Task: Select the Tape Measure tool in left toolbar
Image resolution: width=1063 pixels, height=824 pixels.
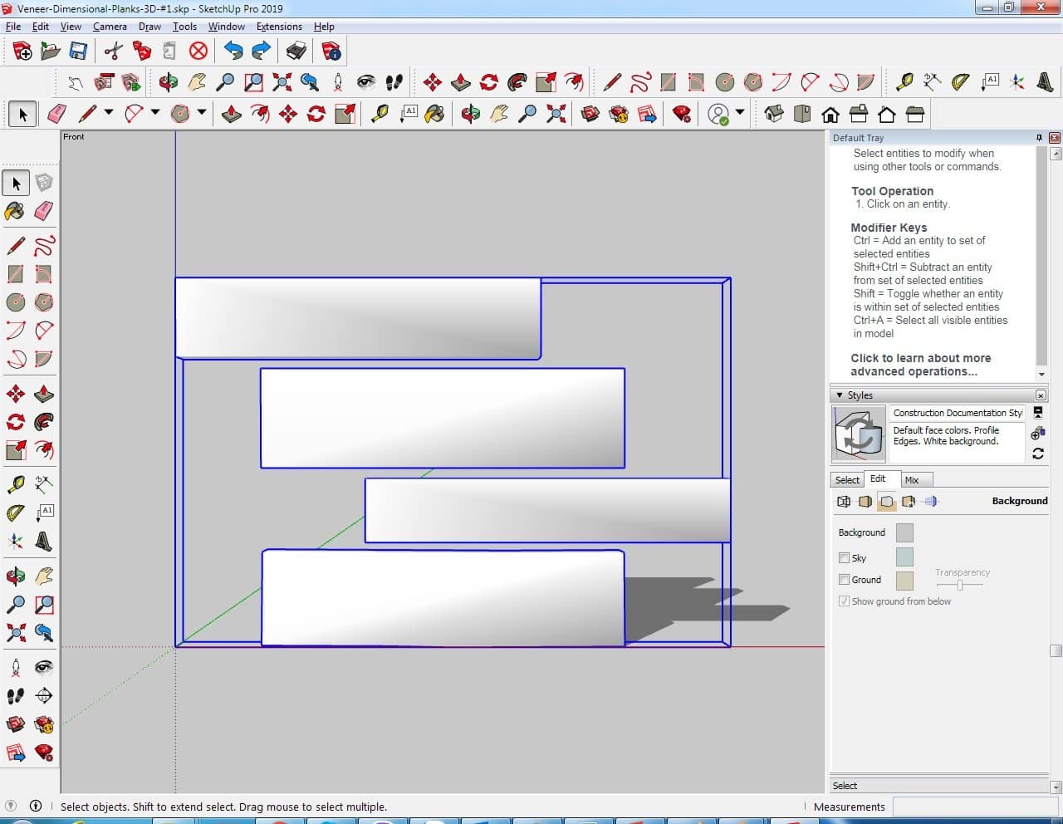Action: [x=16, y=484]
